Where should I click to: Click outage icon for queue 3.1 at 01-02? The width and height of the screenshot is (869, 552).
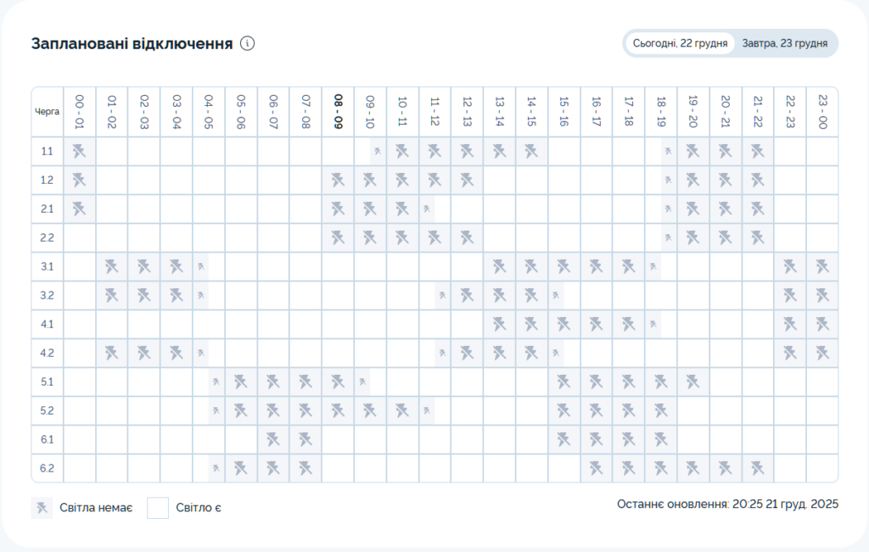pos(111,267)
